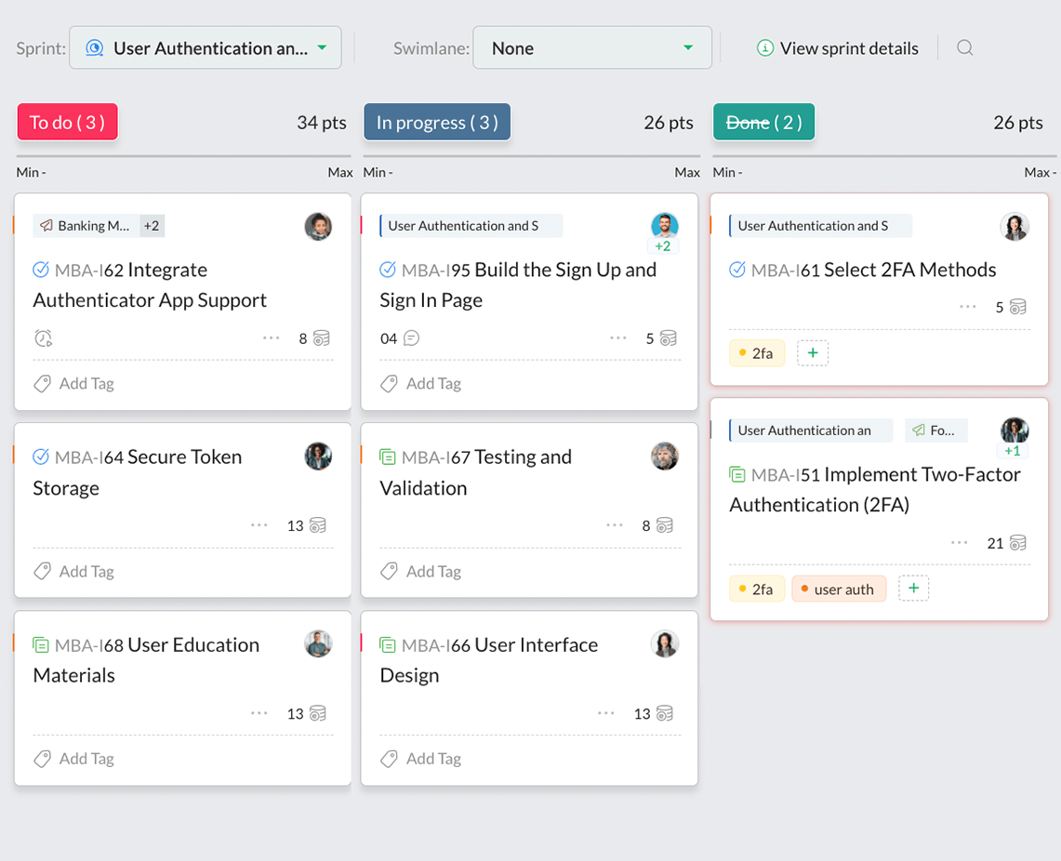Toggle task check icon on MBA-I64
Screen dimensions: 1061x861
41,457
